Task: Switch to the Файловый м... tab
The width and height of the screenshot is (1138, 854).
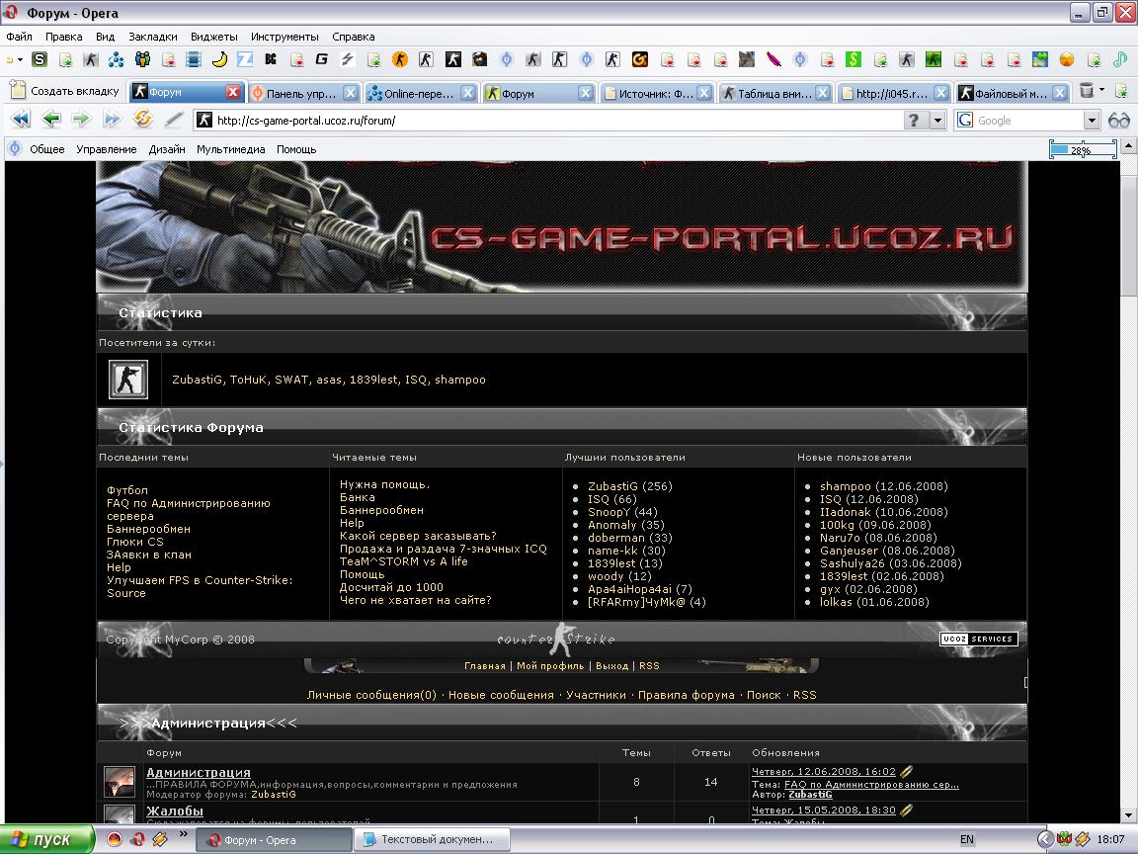Action: click(1013, 93)
